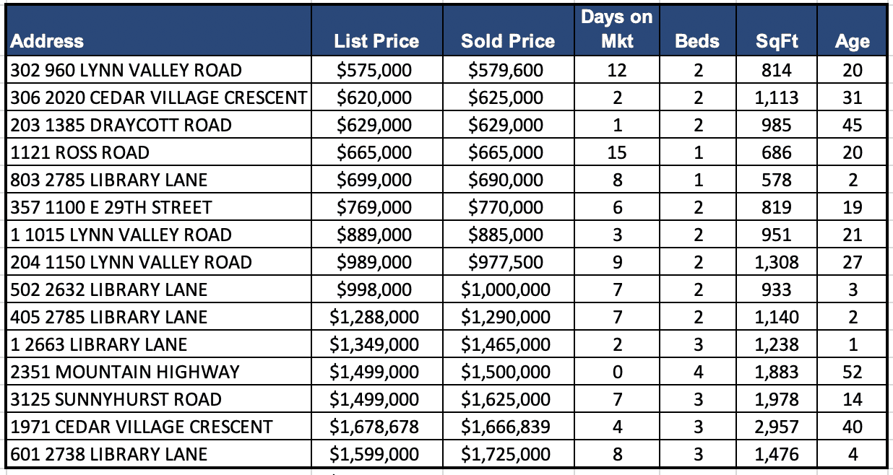Select the $1,465,000 sold price cell
893x475 pixels.
(x=508, y=344)
